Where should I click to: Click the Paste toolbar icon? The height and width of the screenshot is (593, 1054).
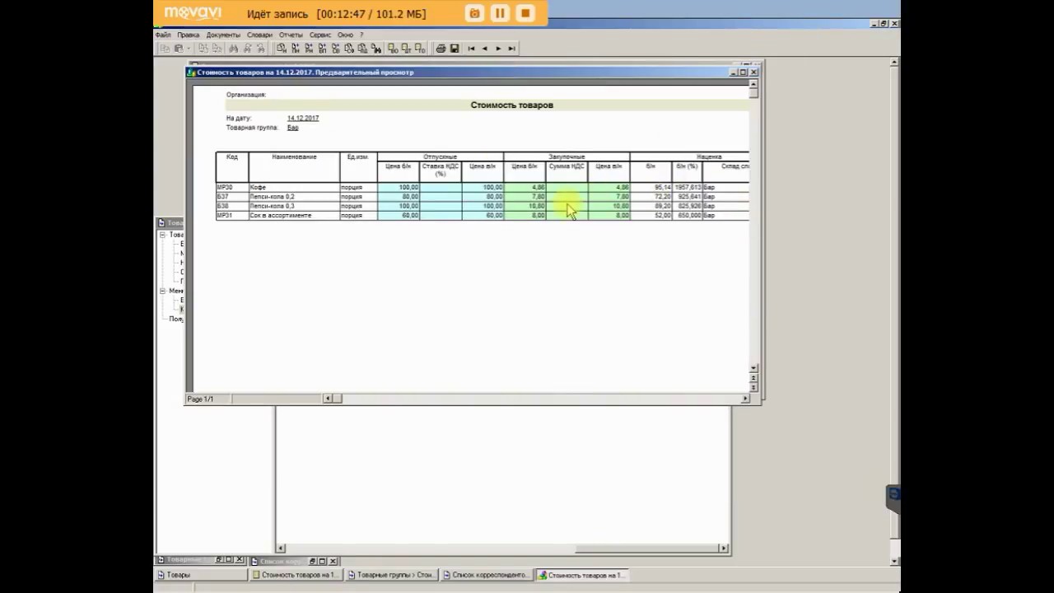click(x=178, y=49)
